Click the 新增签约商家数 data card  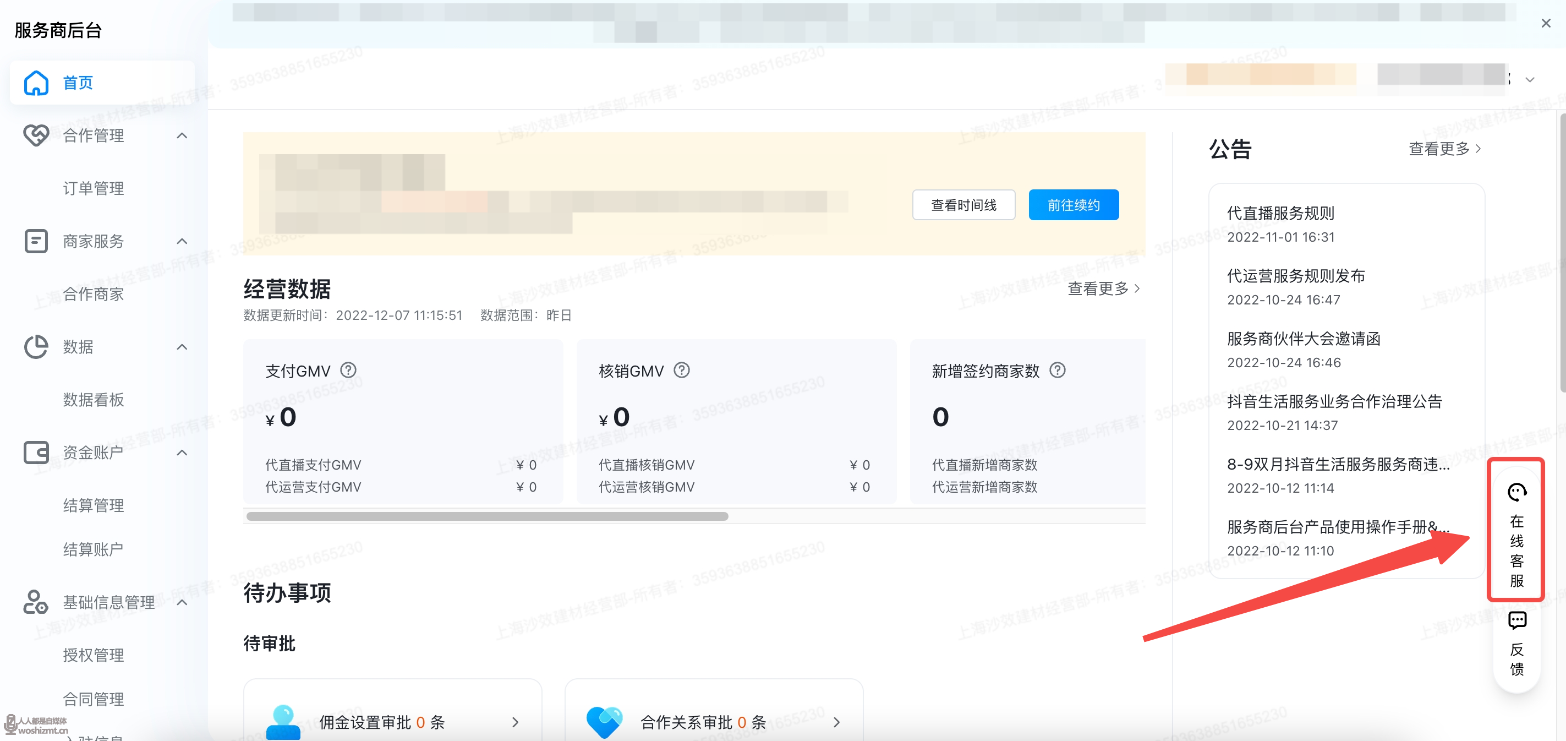[x=1027, y=422]
